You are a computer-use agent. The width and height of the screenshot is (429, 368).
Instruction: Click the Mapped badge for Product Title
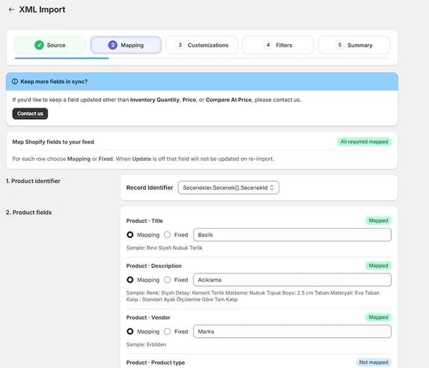pos(378,221)
